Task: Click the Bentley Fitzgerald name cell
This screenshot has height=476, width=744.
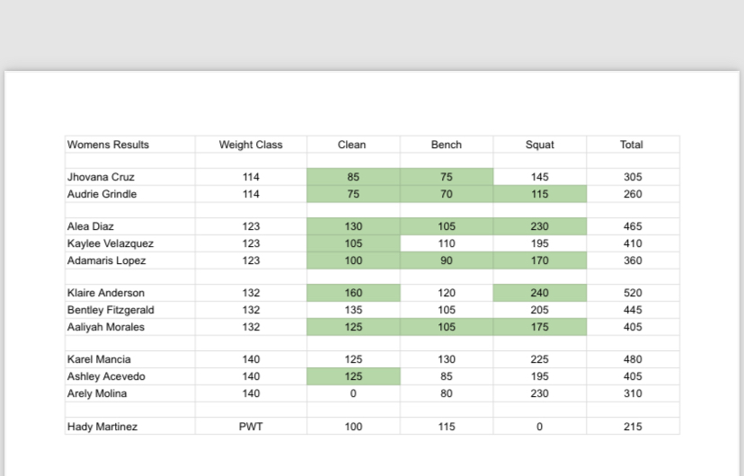Action: 130,310
